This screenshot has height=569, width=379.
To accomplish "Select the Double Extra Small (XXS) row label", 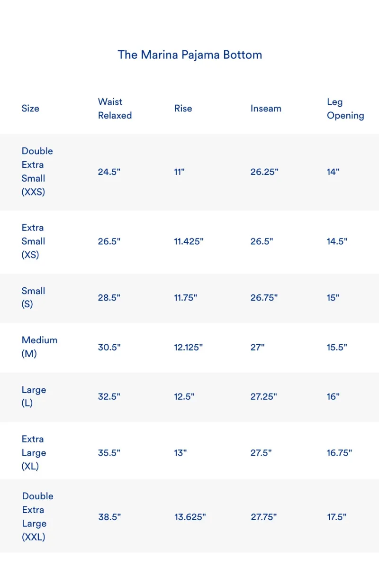I will coord(37,172).
